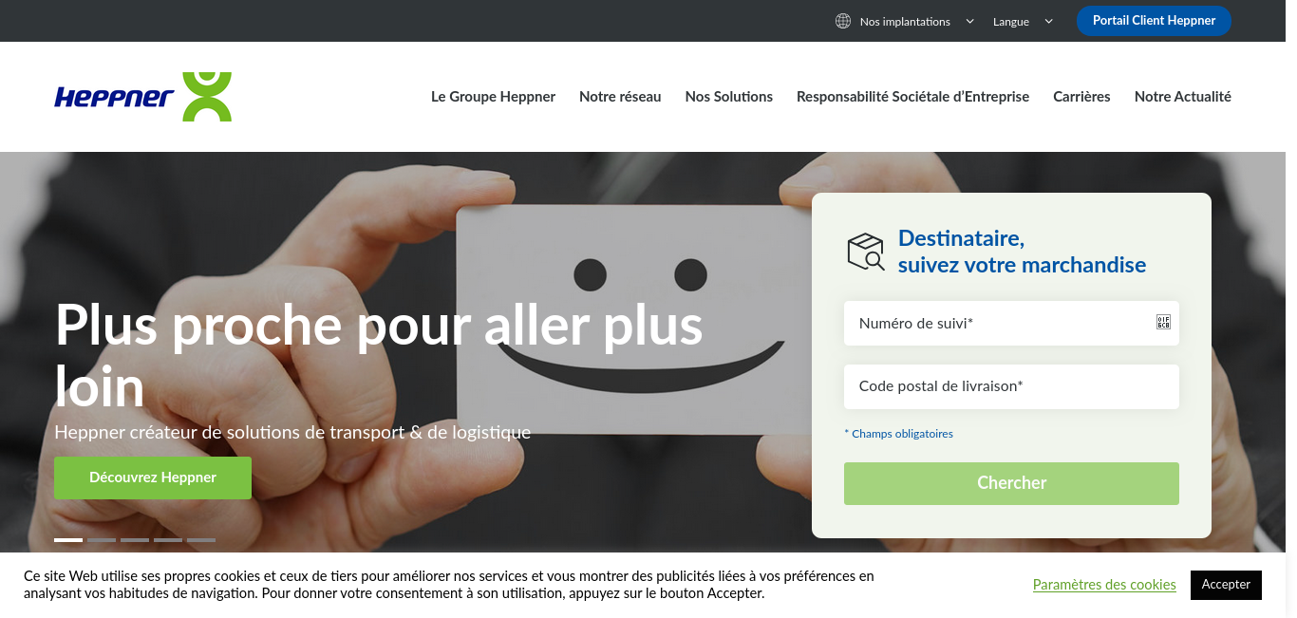Click the package search icon
The image size is (1297, 618).
(x=866, y=253)
